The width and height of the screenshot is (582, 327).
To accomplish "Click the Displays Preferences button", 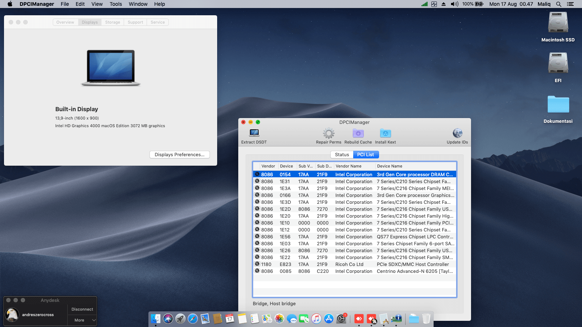I will tap(179, 154).
